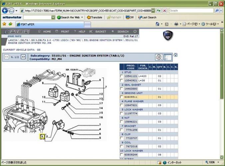
Task: Click Add to Favorites icon
Action: [x=10, y=24]
